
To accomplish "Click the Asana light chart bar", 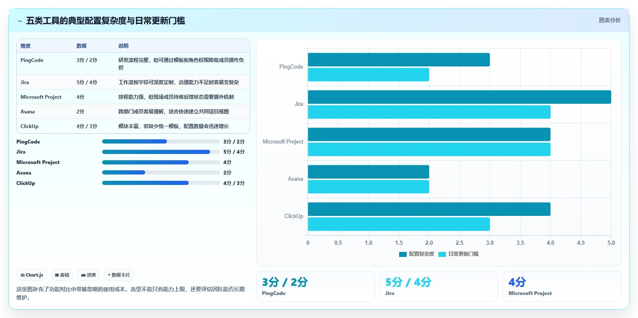I will tap(369, 187).
